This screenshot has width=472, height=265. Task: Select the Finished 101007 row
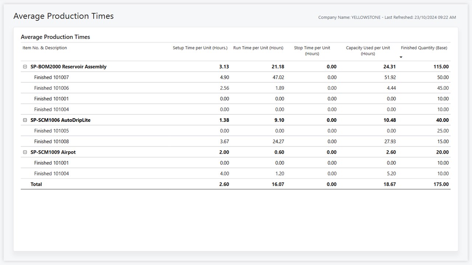click(236, 77)
